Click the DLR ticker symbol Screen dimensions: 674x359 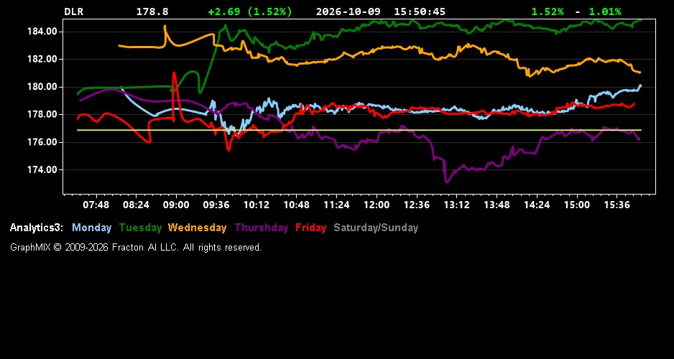click(73, 12)
